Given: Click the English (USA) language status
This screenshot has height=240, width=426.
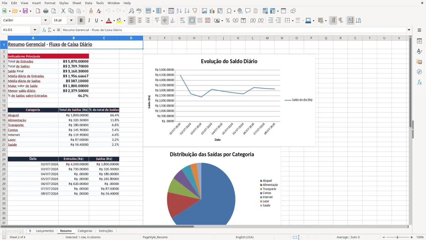Looking at the screenshot, I should tap(244, 237).
